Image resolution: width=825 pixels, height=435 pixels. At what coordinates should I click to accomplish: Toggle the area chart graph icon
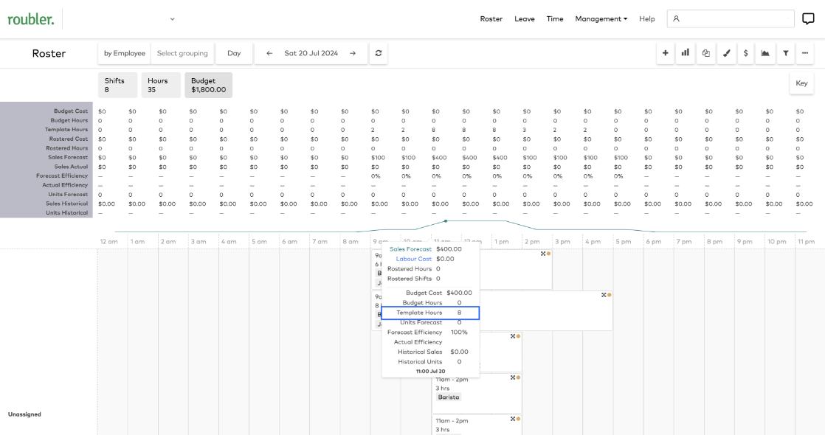pyautogui.click(x=765, y=53)
